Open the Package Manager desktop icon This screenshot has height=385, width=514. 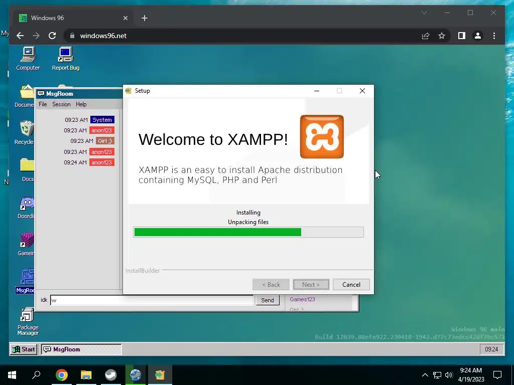[x=28, y=321]
